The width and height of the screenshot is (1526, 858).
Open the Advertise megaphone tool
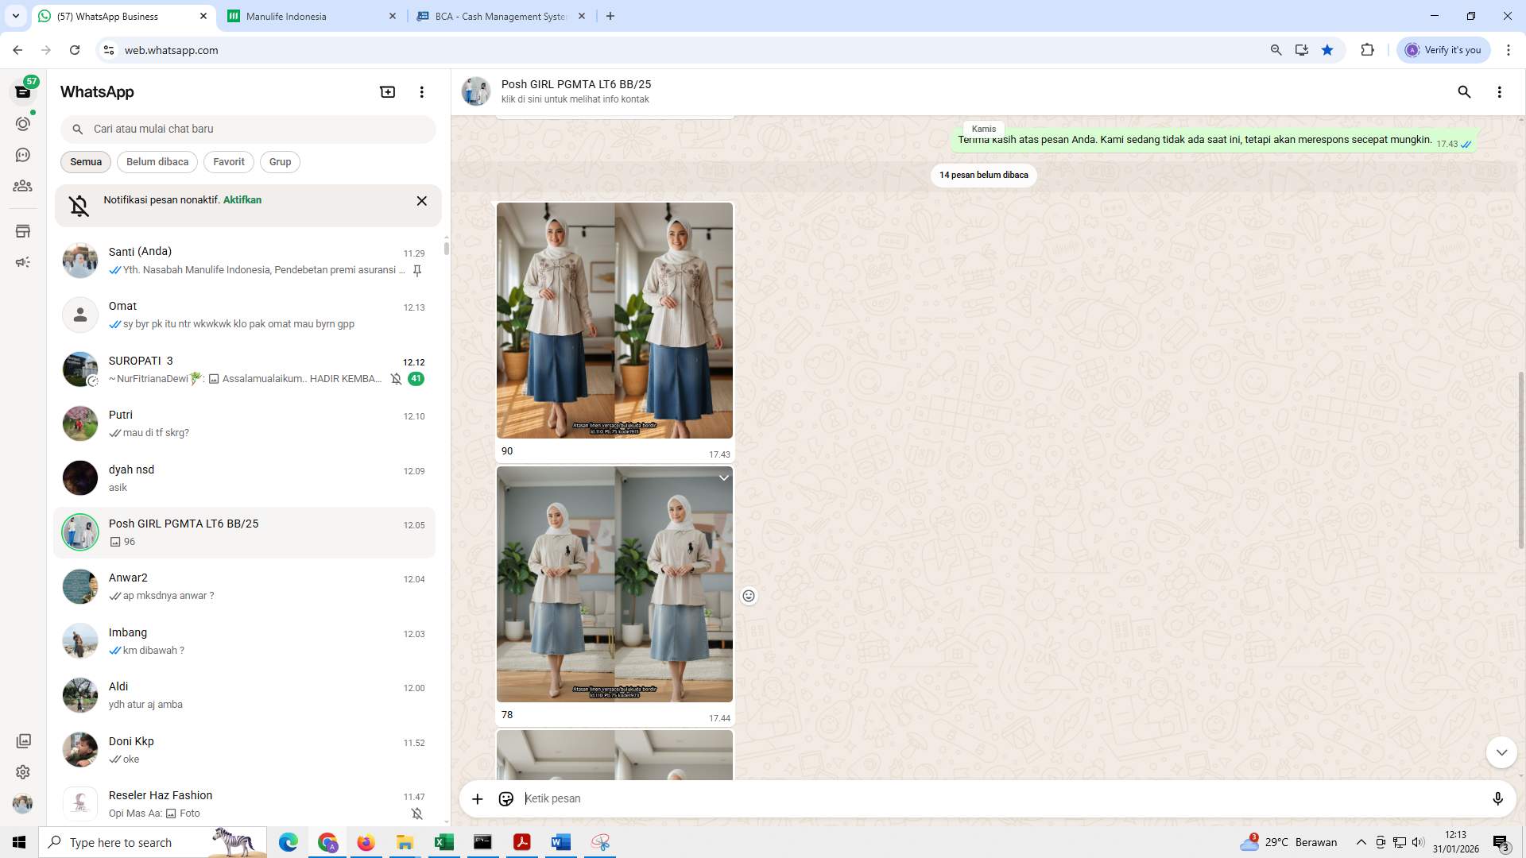(23, 262)
